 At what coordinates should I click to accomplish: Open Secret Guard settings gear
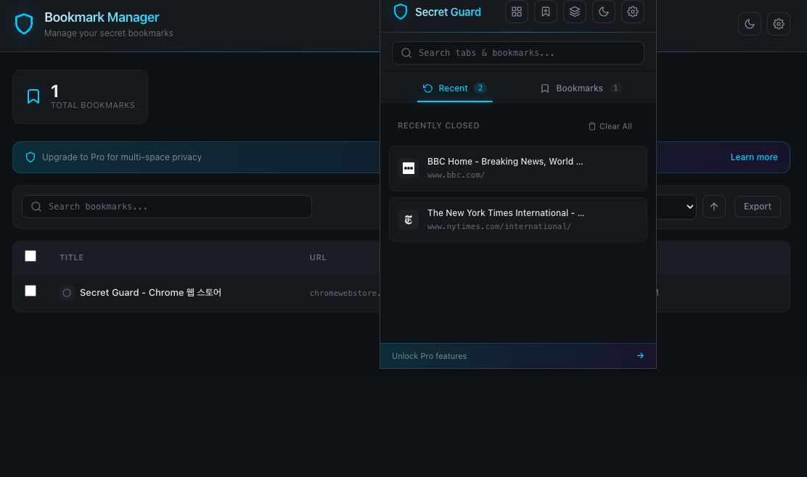632,12
